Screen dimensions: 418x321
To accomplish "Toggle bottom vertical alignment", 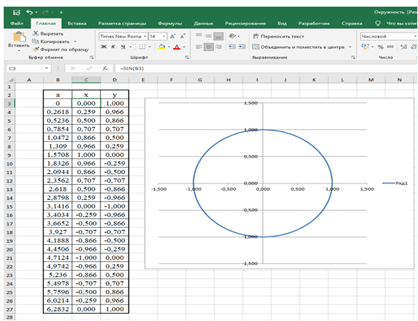I will click(x=218, y=36).
